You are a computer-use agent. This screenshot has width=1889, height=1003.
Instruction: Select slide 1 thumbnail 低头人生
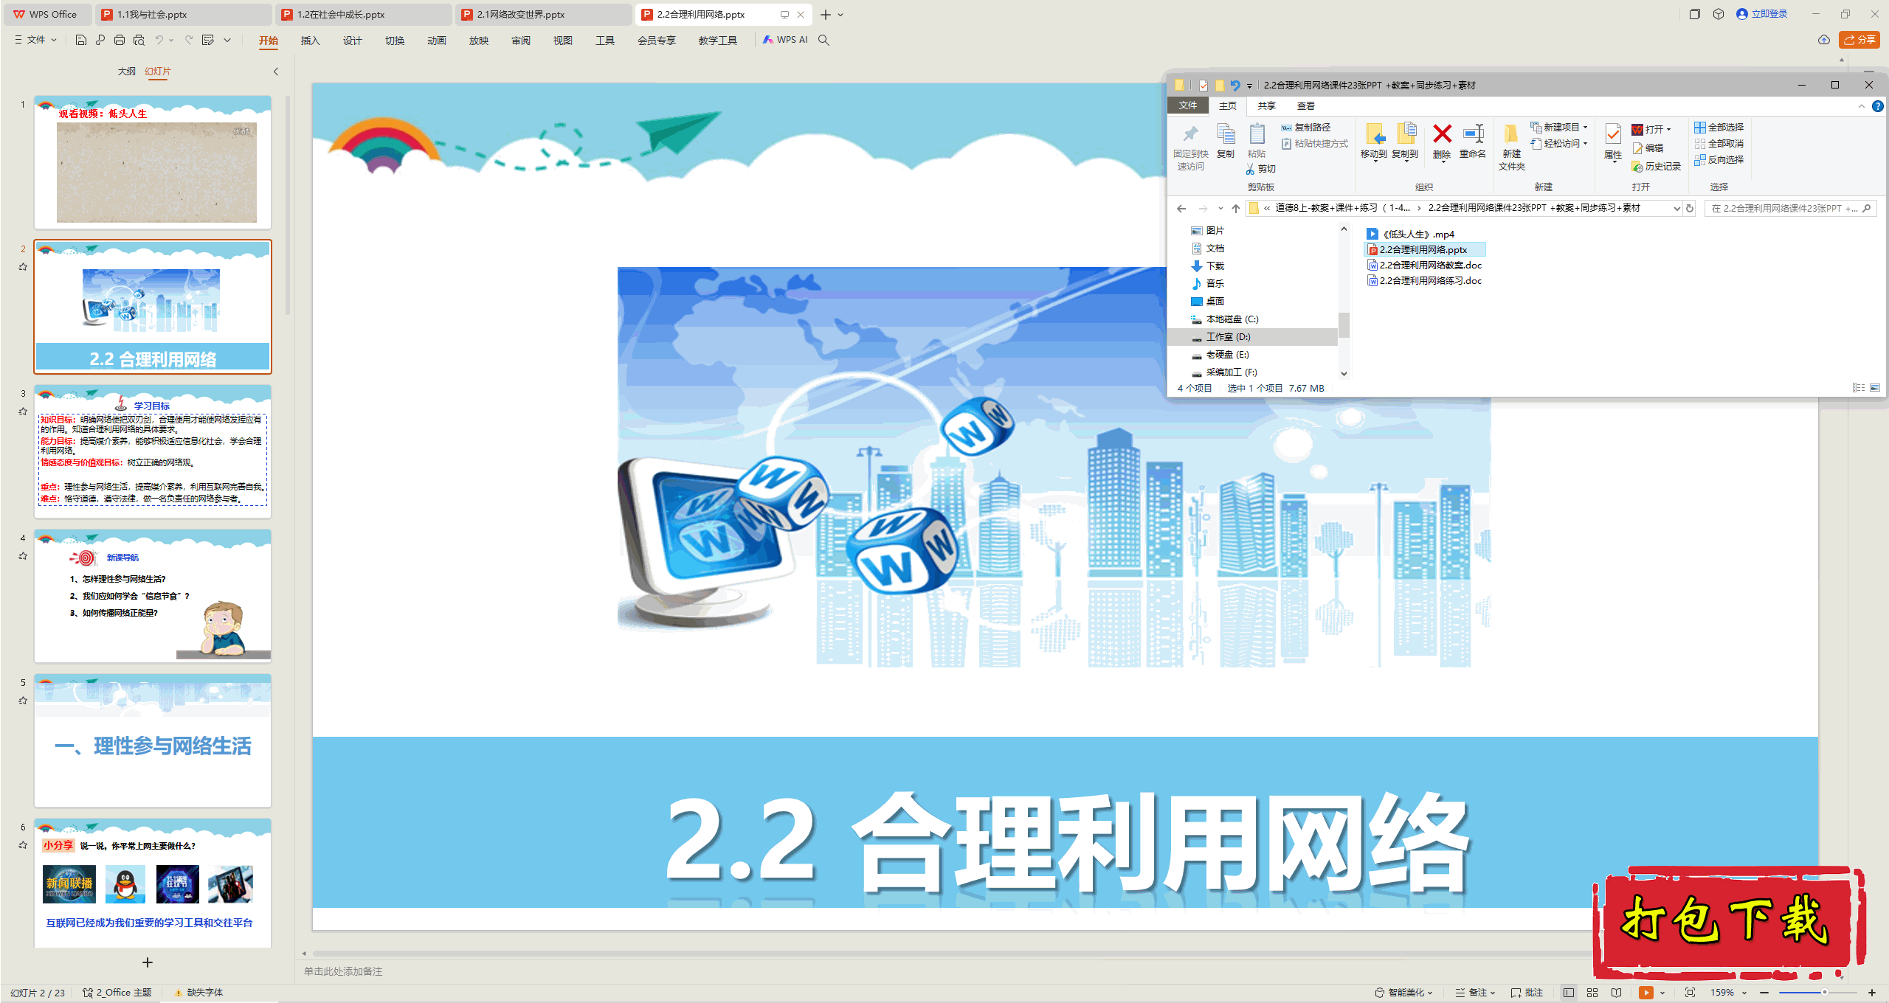(153, 162)
